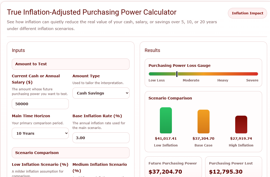Click the Heavy gauge label
Screen dimensions: 270x177
coord(223,80)
